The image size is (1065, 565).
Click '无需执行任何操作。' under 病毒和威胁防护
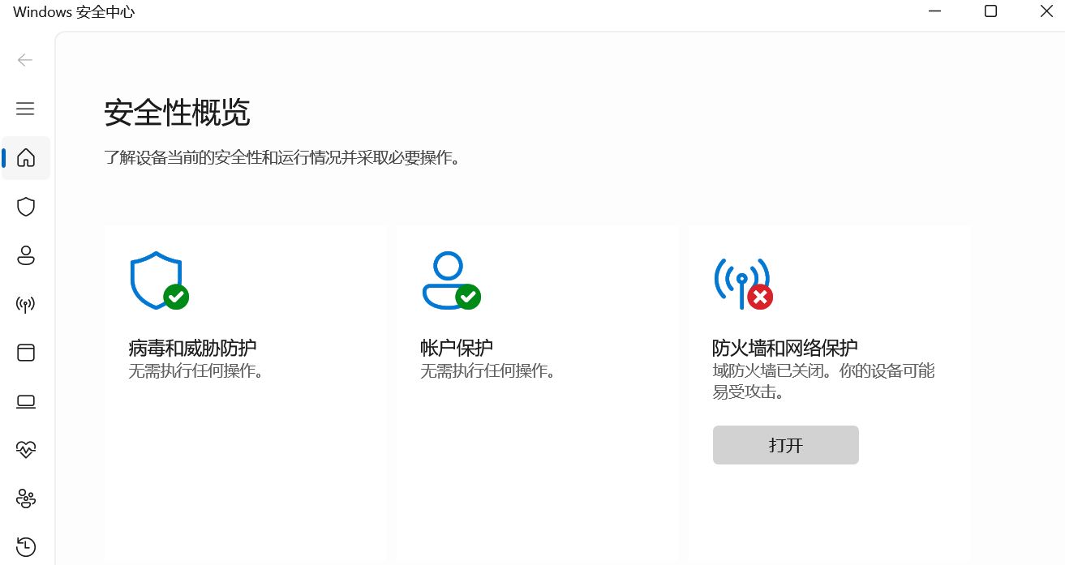(x=196, y=372)
